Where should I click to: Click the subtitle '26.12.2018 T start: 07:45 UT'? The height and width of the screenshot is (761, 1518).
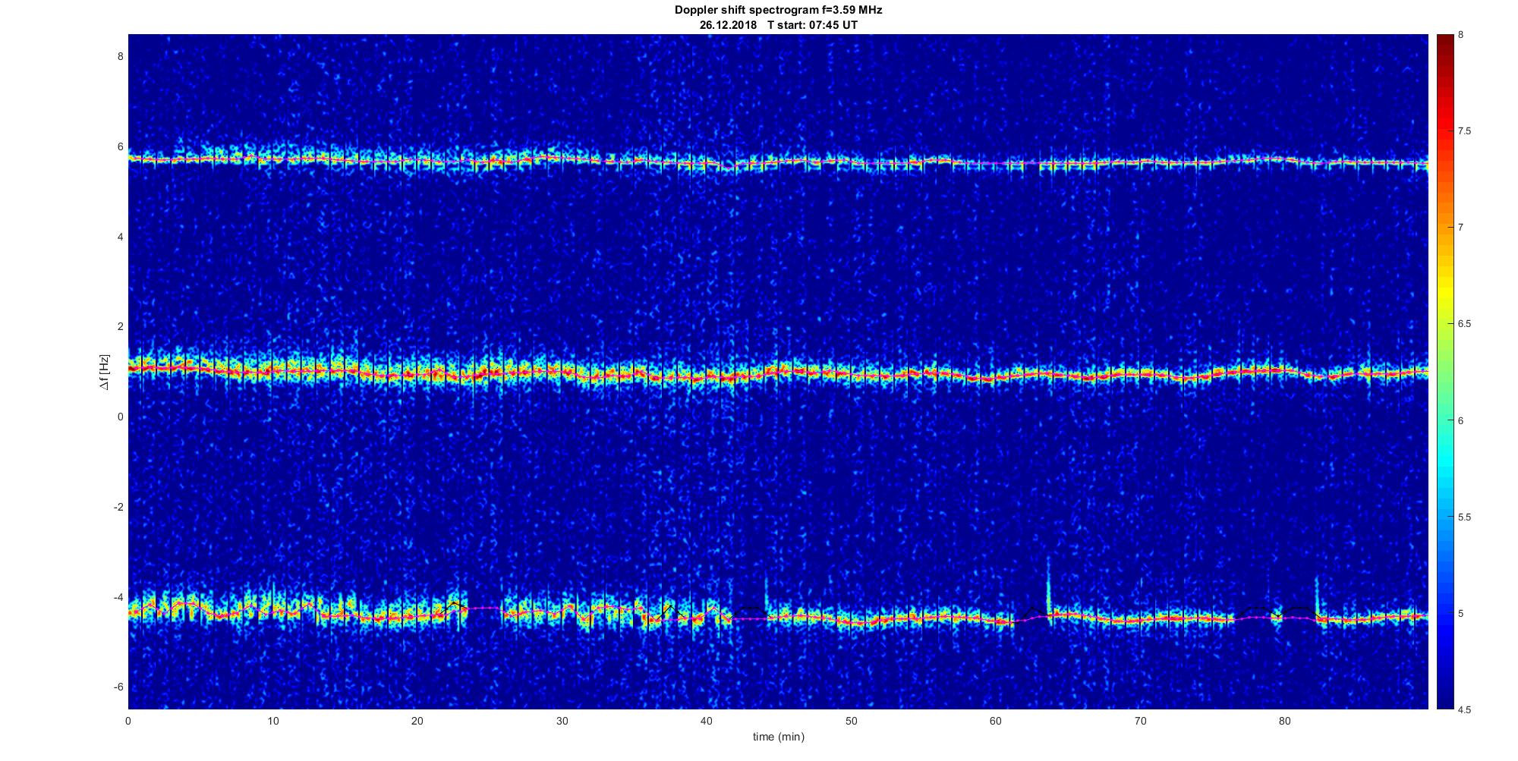(x=779, y=25)
